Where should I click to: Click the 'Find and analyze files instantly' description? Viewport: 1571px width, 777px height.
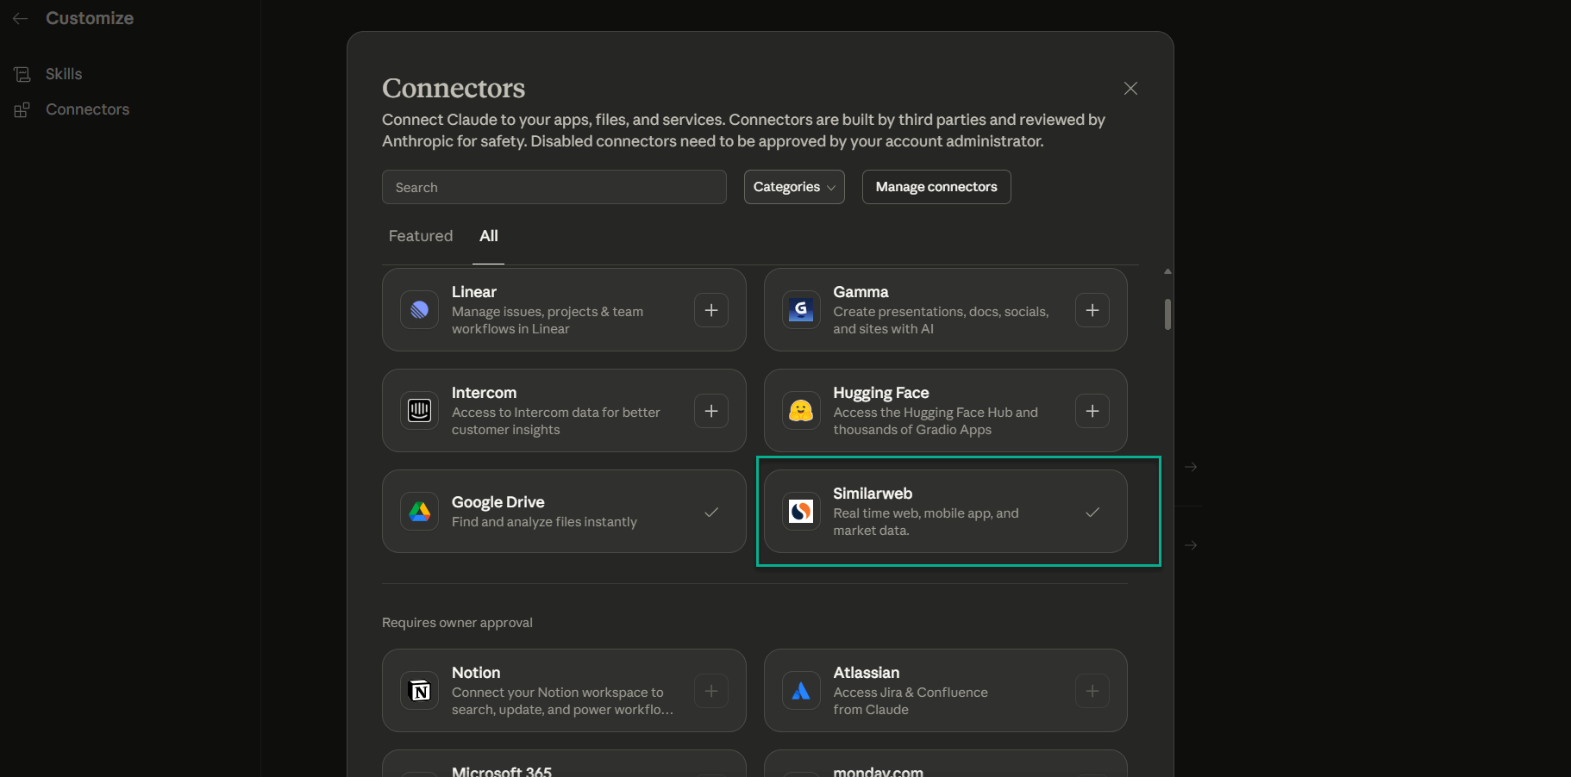pos(544,522)
